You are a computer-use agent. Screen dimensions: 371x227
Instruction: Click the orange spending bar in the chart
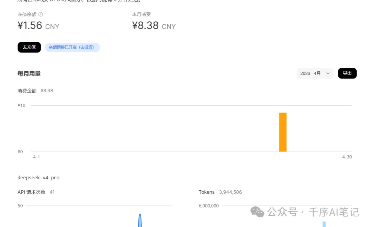283,132
